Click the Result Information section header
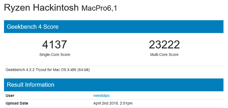 point(30,85)
